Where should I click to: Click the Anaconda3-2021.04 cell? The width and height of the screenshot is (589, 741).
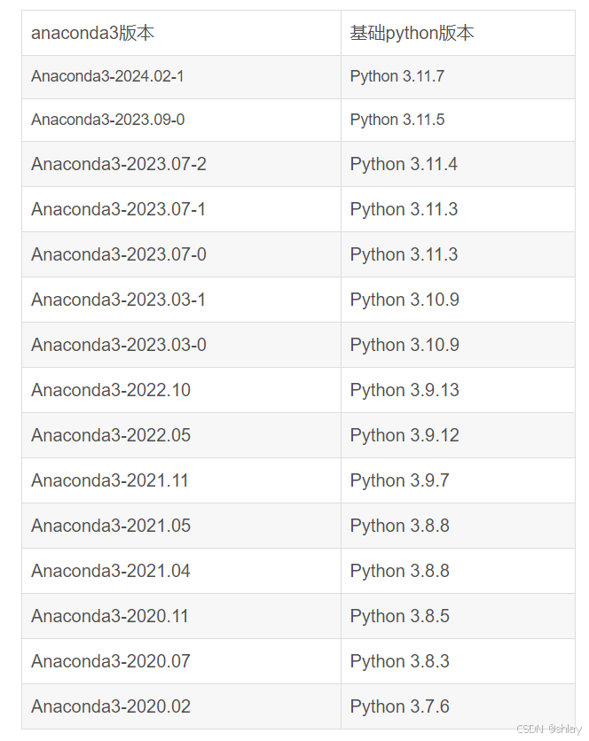point(181,571)
